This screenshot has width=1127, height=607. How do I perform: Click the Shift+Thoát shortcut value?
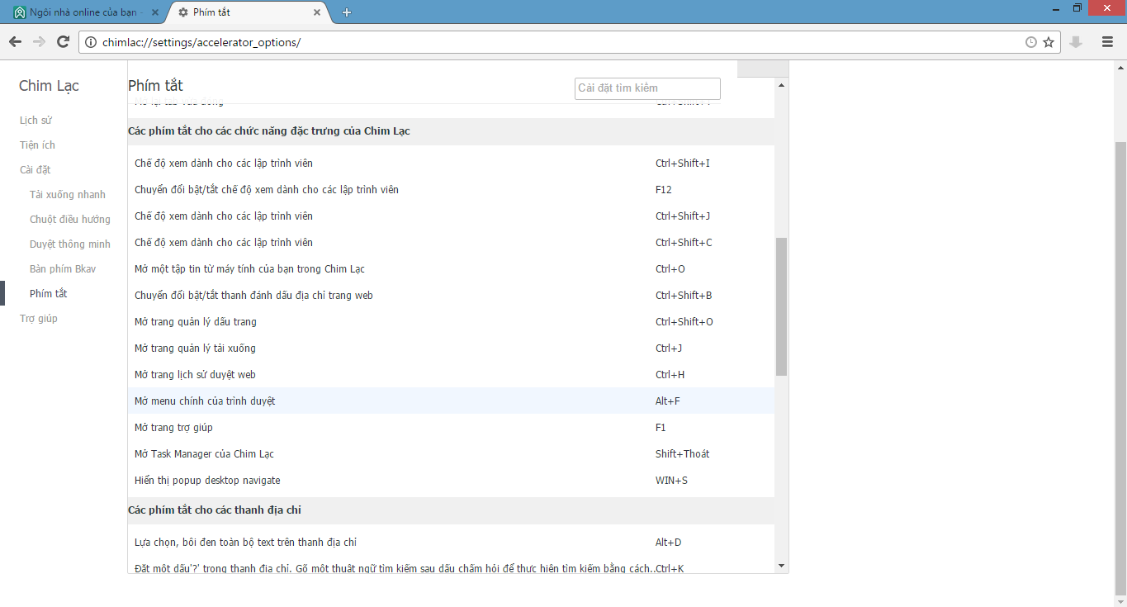[x=683, y=454]
